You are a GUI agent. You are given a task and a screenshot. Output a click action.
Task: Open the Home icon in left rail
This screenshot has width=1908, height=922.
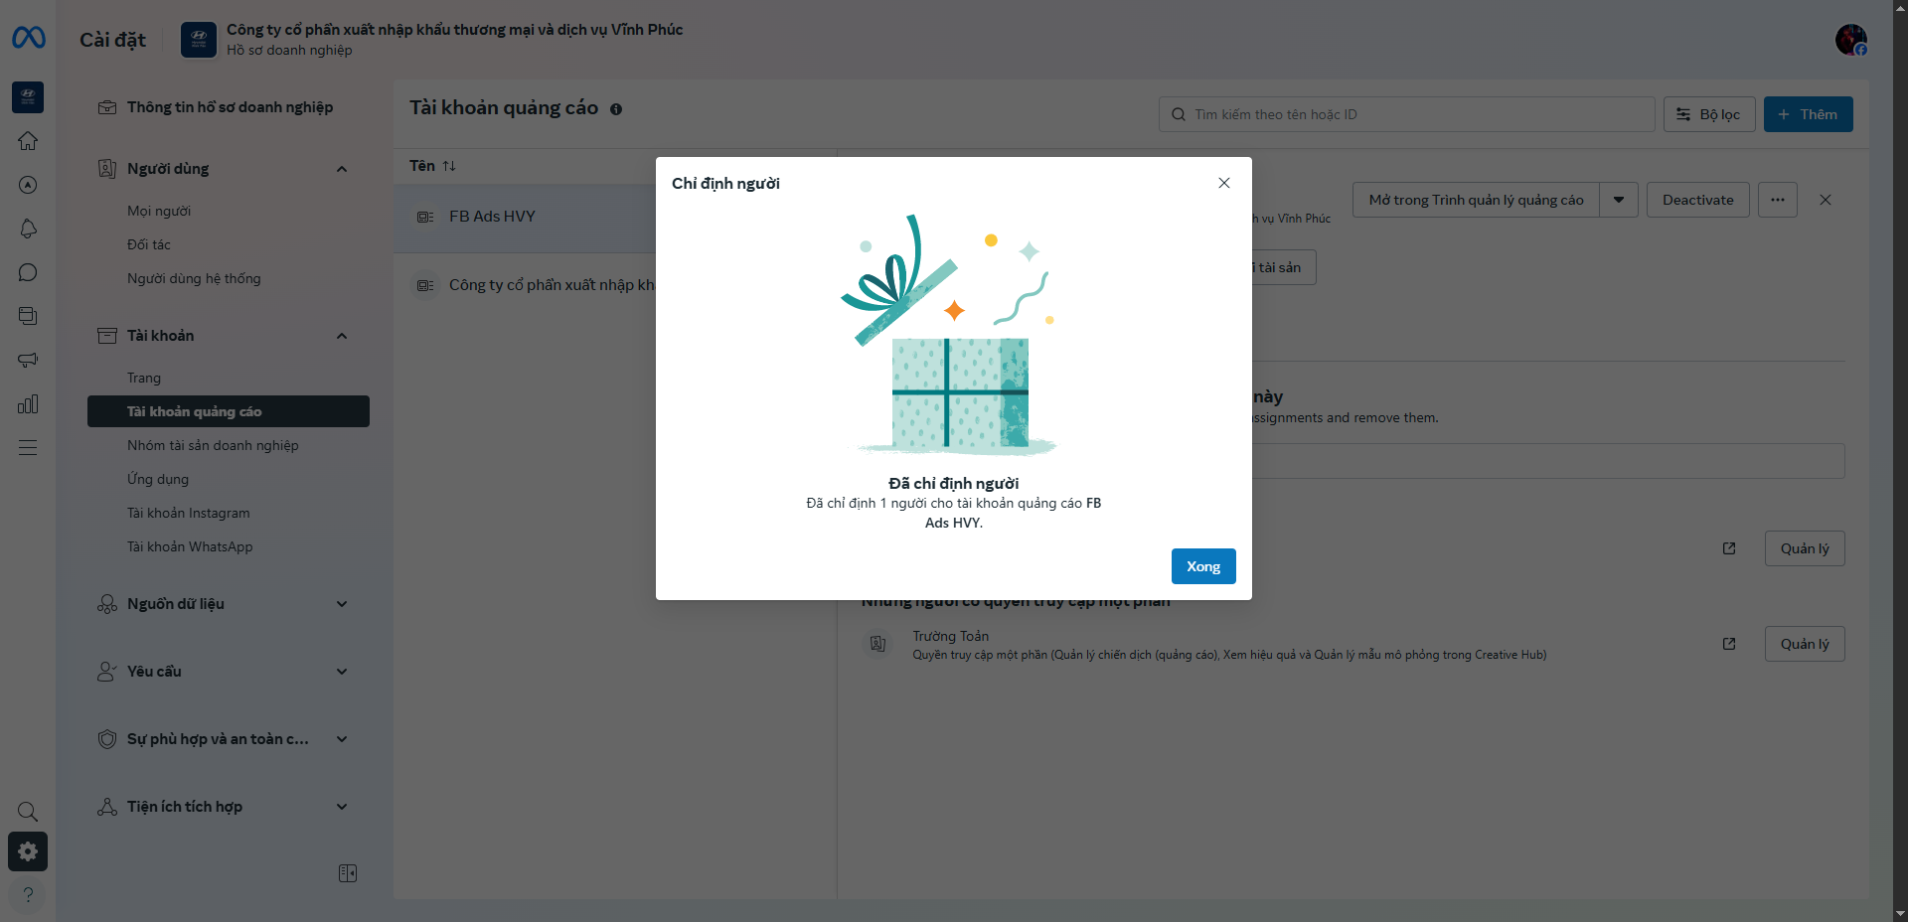point(28,141)
